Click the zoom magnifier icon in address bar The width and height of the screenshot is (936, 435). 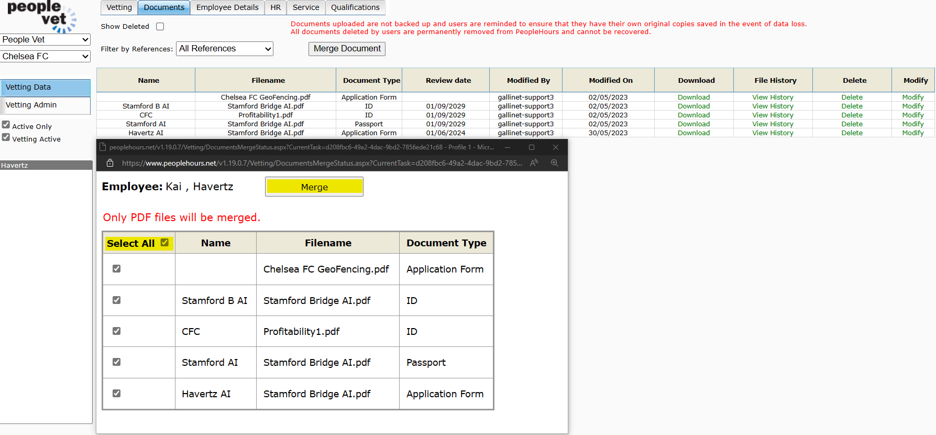click(554, 163)
